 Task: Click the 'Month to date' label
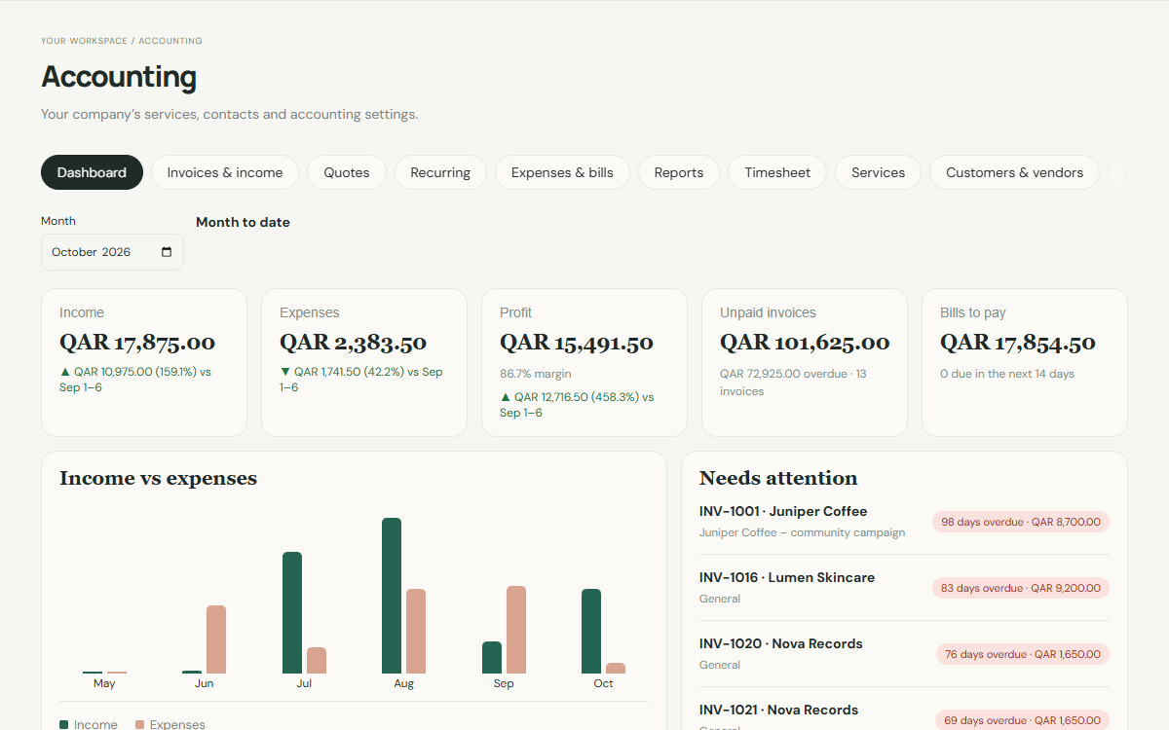point(243,222)
